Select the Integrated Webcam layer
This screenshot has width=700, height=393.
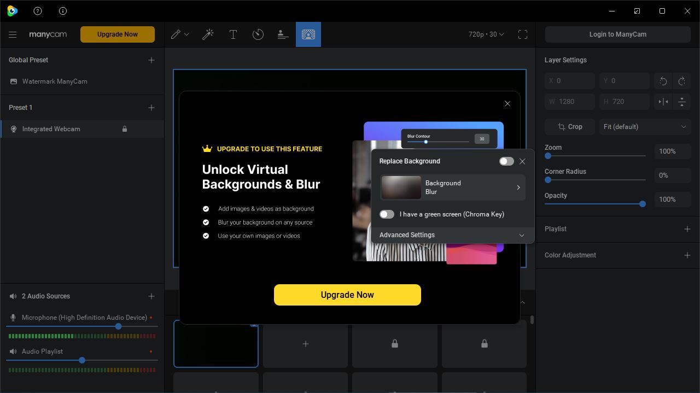pos(82,129)
